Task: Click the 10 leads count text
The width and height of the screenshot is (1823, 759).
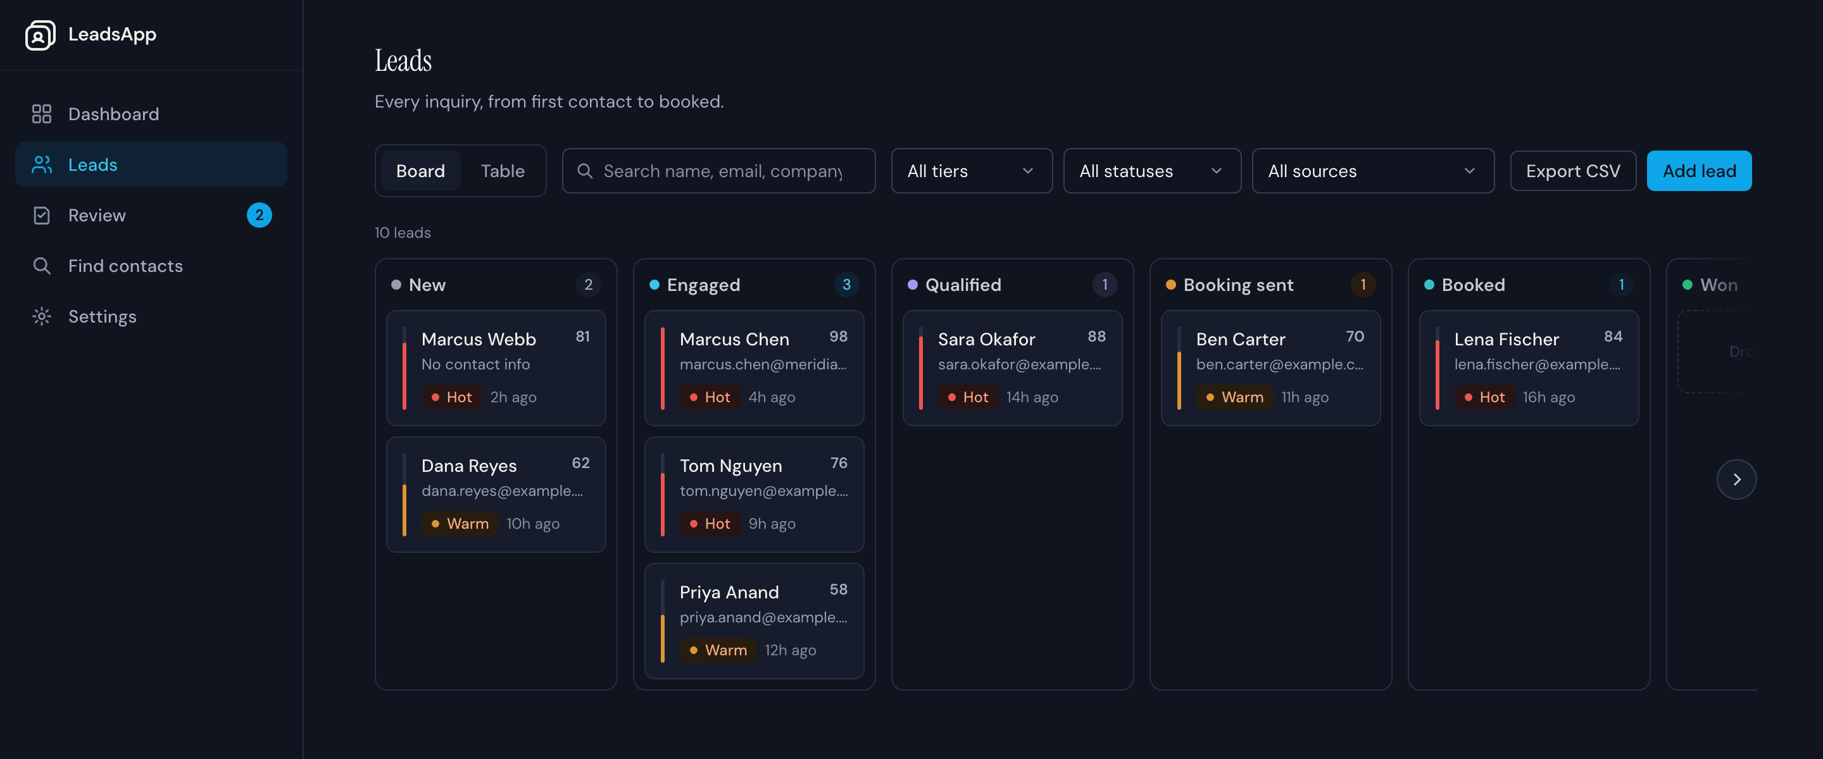Action: click(x=403, y=233)
